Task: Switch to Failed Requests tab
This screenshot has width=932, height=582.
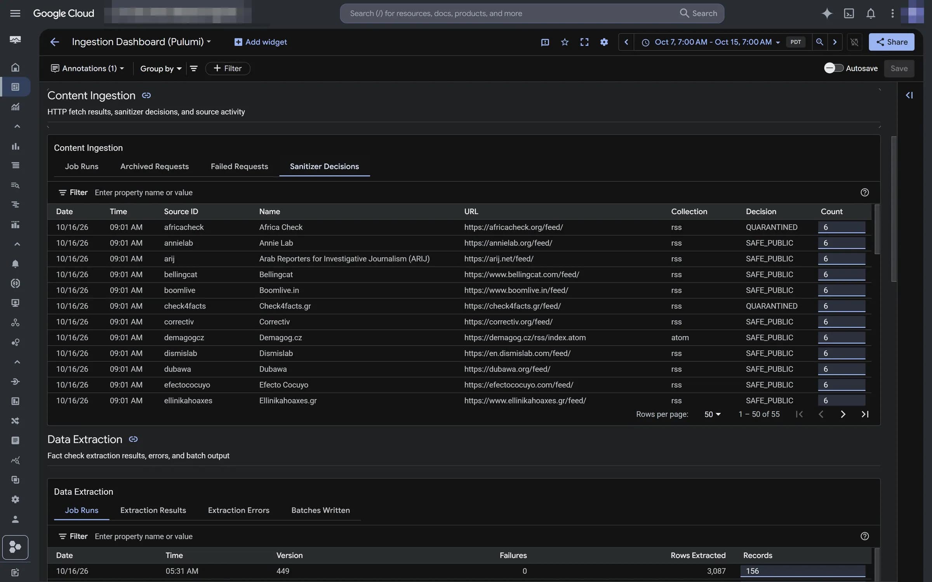Action: tap(239, 166)
